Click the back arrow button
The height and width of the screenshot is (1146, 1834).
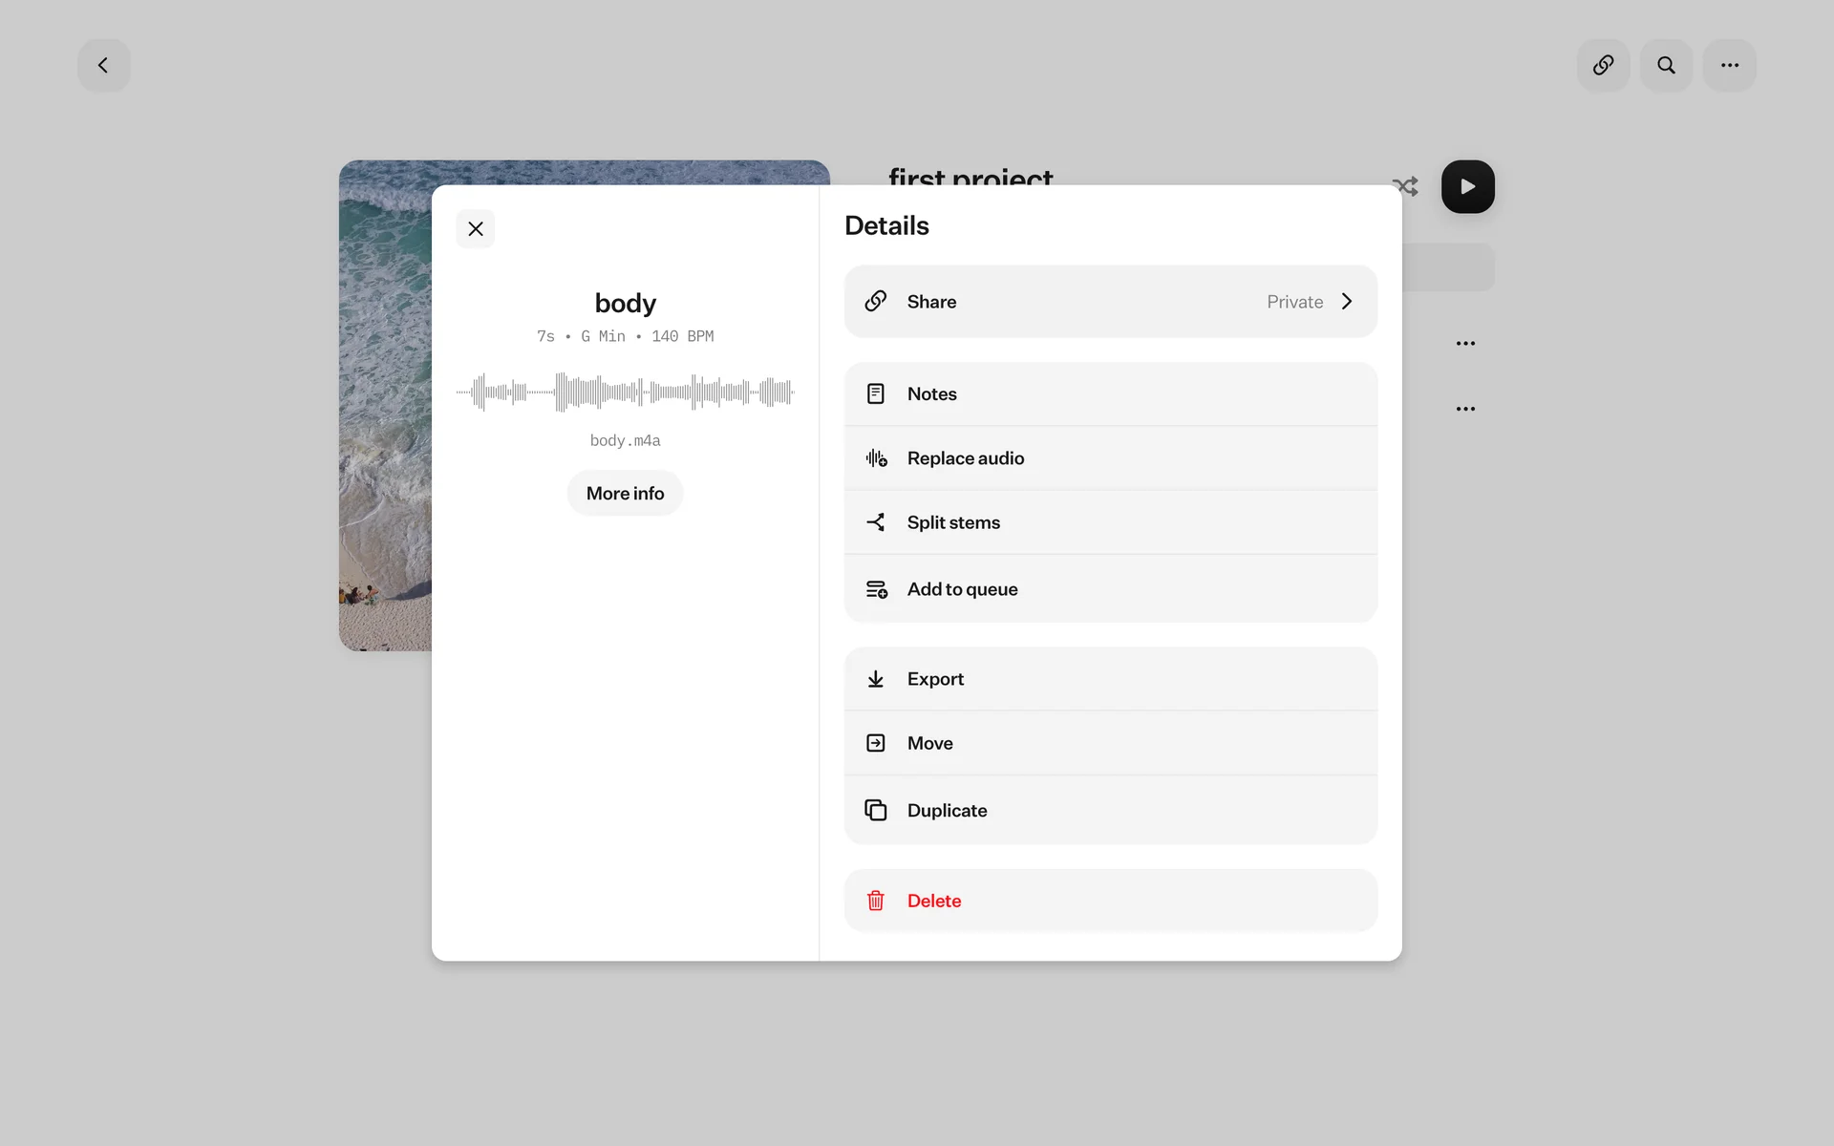[x=103, y=65]
